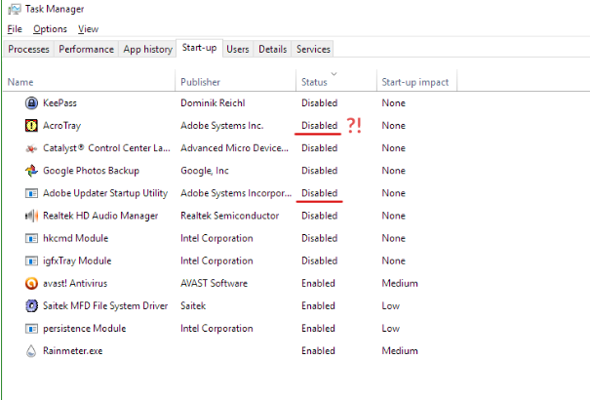Click the Enabled status of Rainmeter.exe
Image resolution: width=590 pixels, height=400 pixels.
(318, 351)
